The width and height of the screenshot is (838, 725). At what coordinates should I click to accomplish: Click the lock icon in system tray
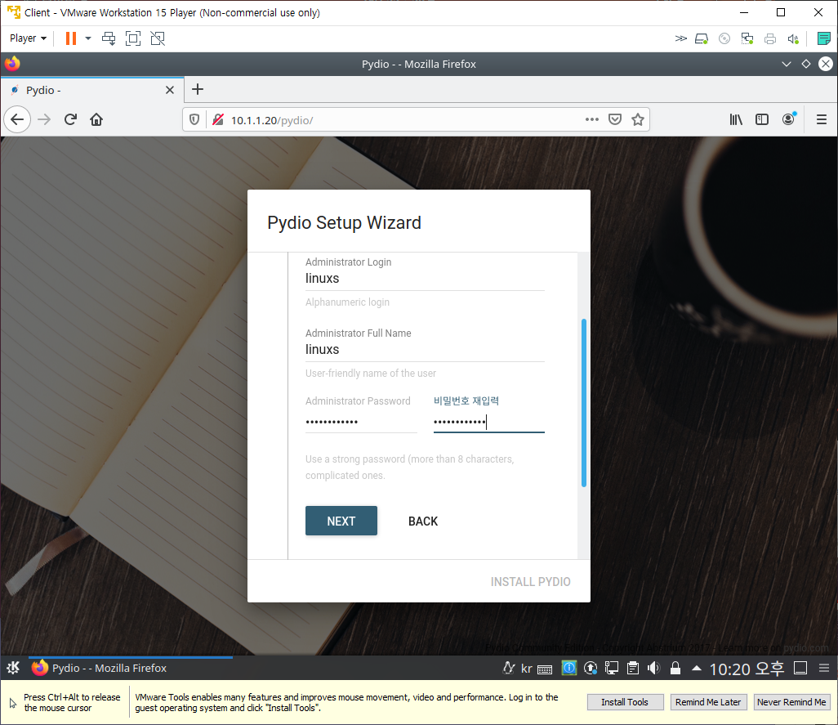coord(675,668)
